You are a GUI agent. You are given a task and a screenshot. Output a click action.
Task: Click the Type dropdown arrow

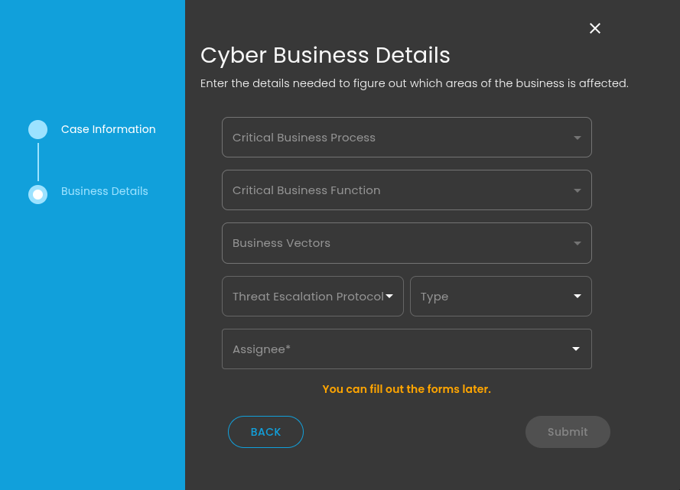pos(577,296)
